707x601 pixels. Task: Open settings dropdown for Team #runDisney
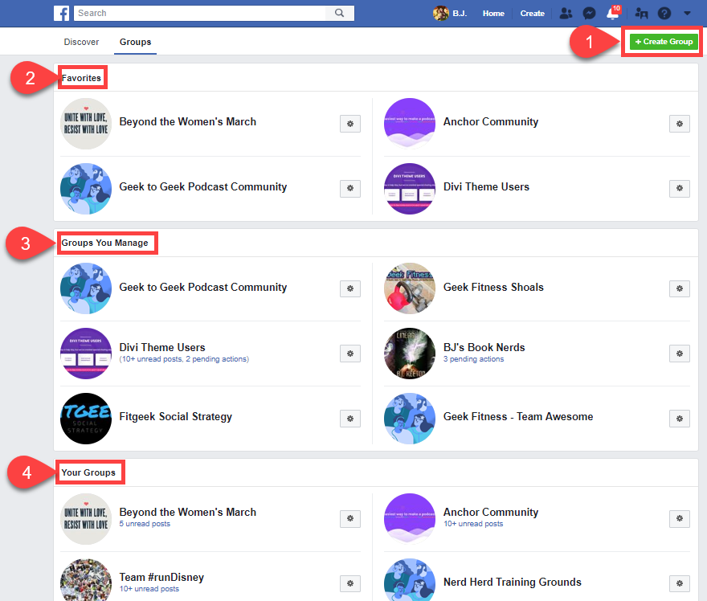pyautogui.click(x=349, y=583)
